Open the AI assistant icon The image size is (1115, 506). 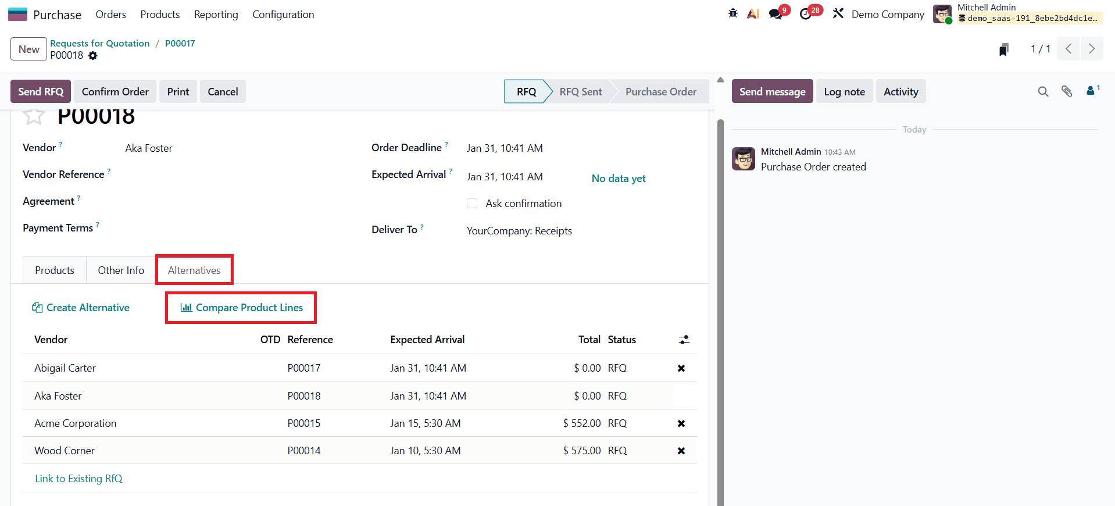pyautogui.click(x=753, y=13)
